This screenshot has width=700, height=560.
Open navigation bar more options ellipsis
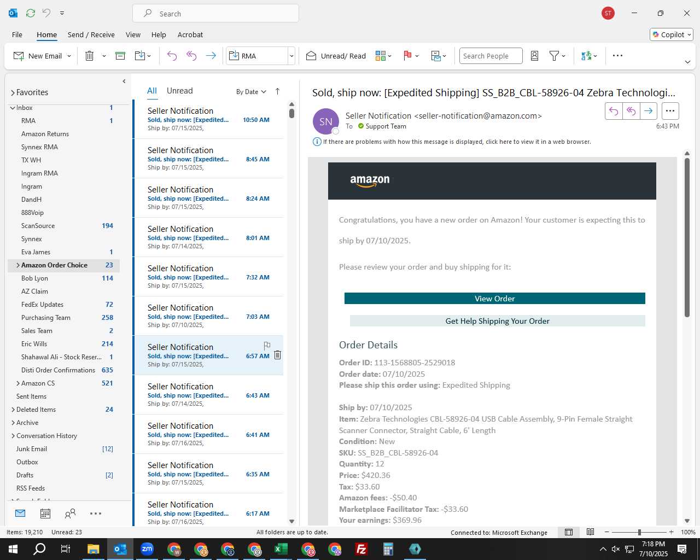tap(96, 513)
